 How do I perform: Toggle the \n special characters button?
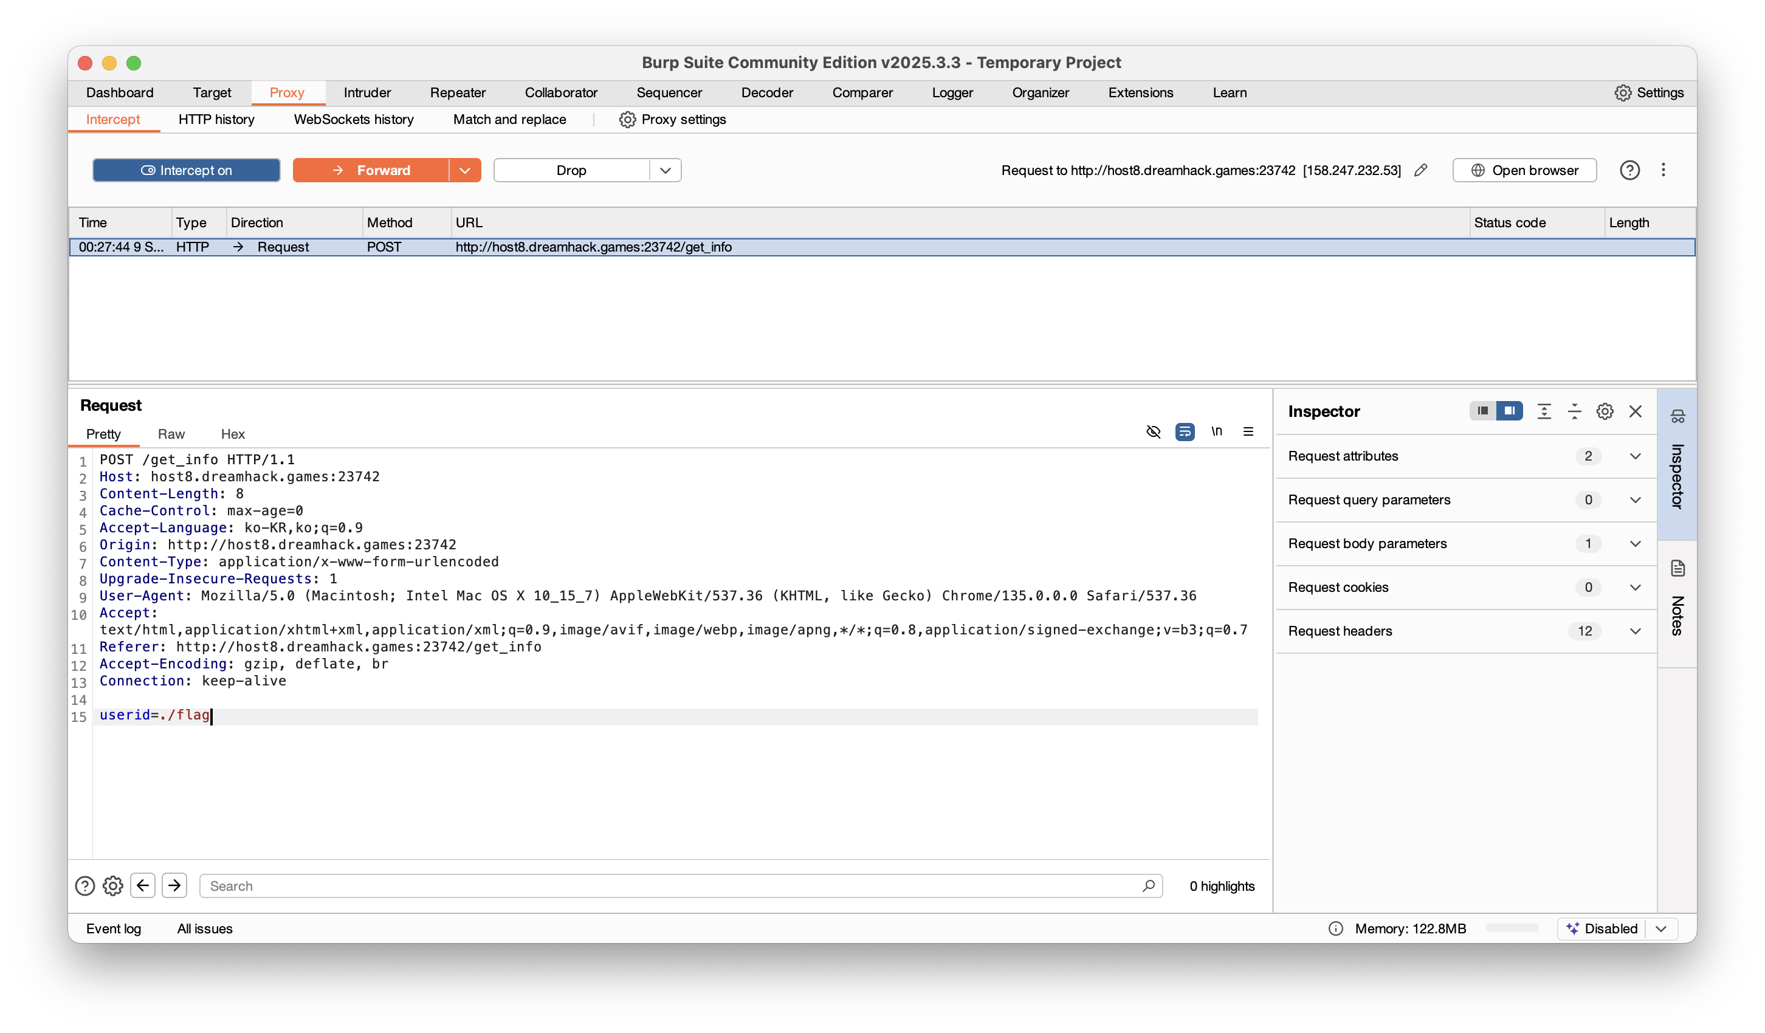pos(1217,431)
